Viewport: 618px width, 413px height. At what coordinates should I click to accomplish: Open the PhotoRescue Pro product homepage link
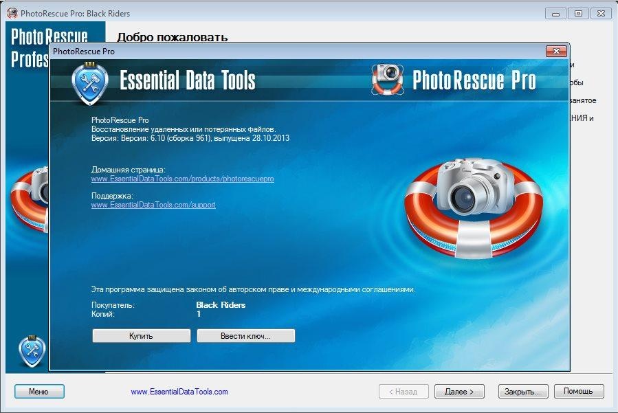tap(182, 179)
